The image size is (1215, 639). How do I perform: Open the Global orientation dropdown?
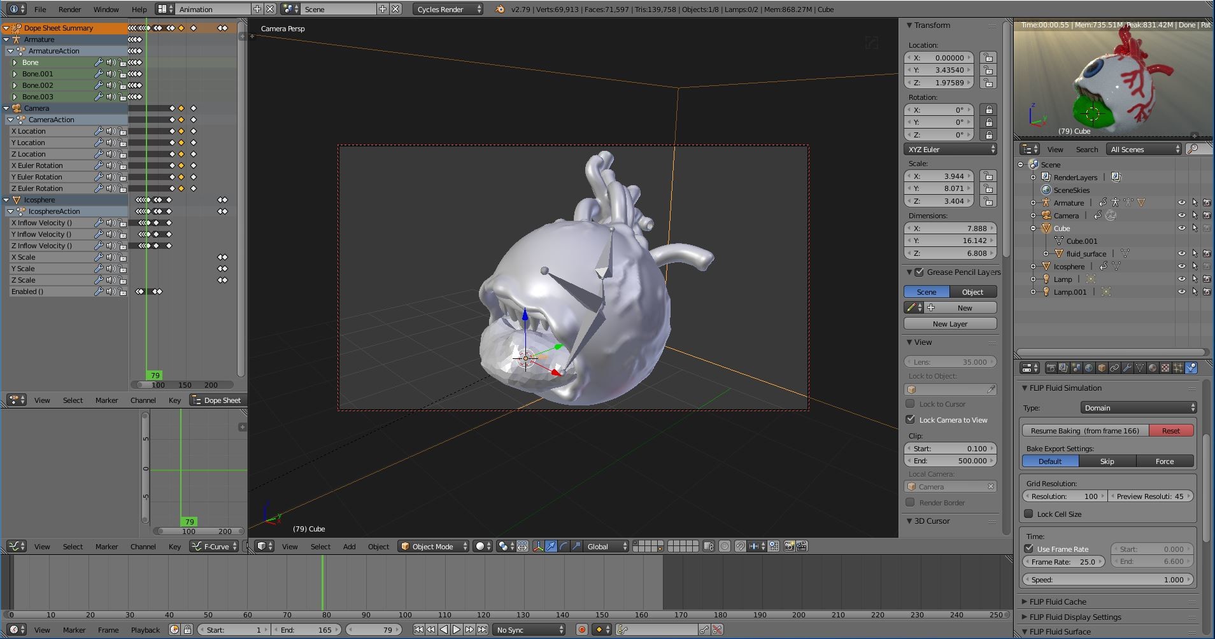point(607,546)
